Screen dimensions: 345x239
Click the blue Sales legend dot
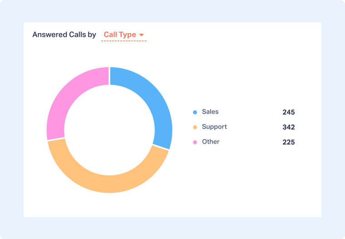(195, 112)
